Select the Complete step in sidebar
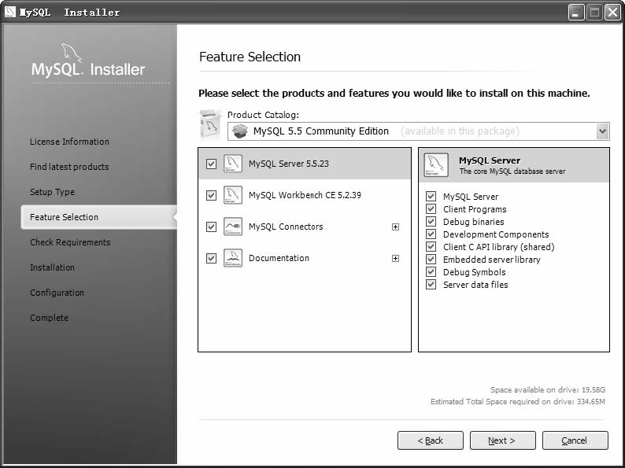 (x=49, y=318)
